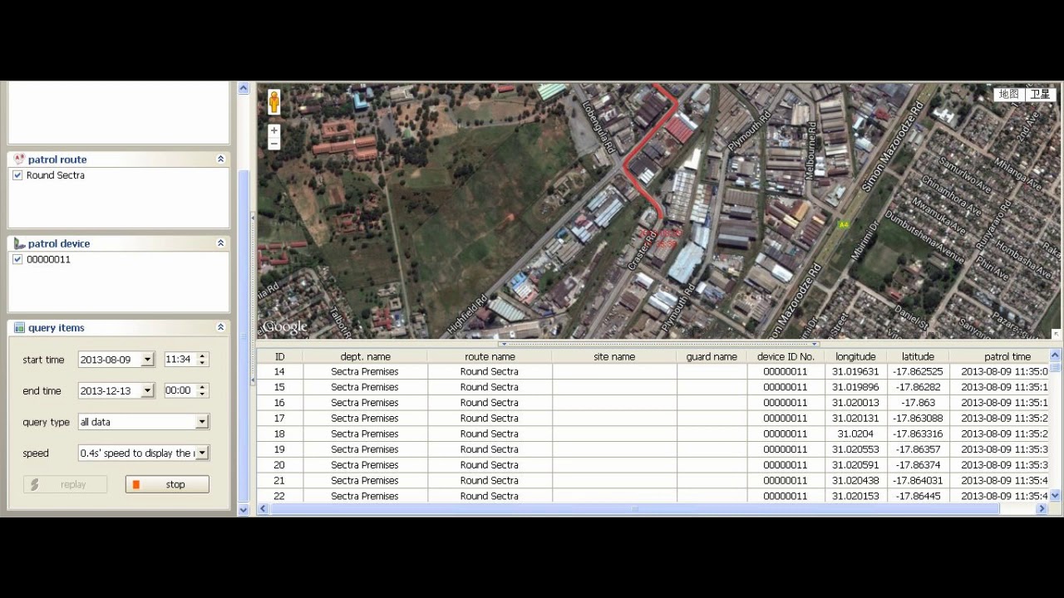
Task: Sort by device ID No. column header
Action: [786, 356]
